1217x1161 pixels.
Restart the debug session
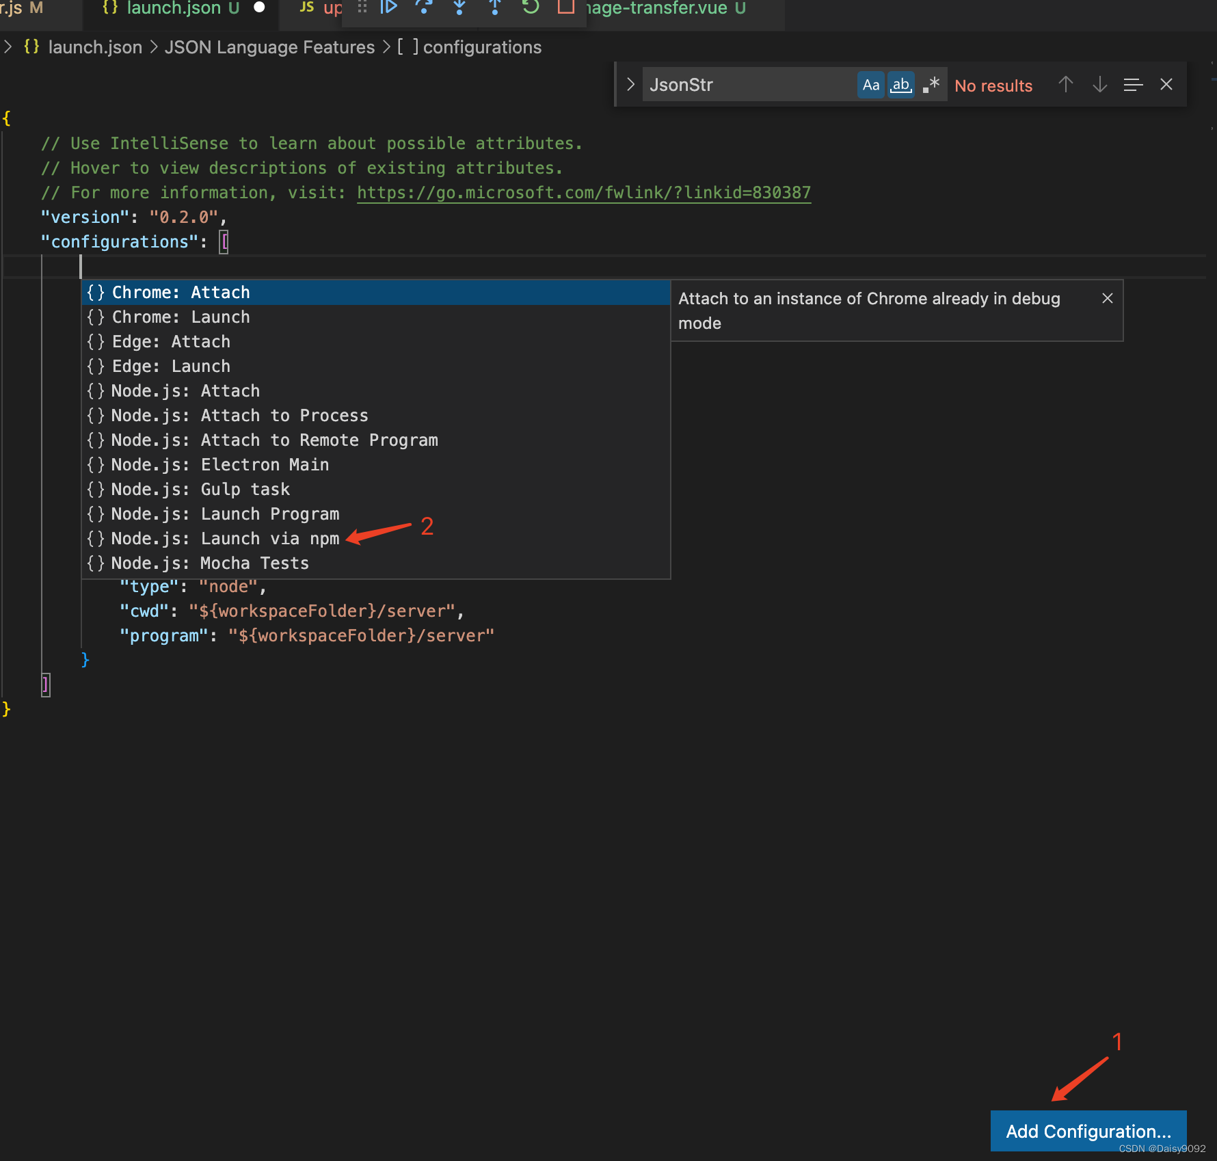click(531, 9)
